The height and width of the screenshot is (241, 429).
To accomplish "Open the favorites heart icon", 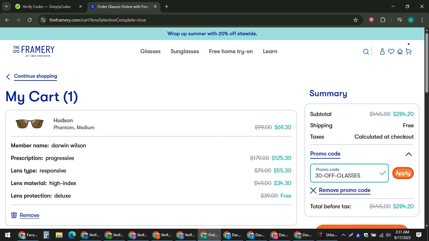I will pos(391,51).
